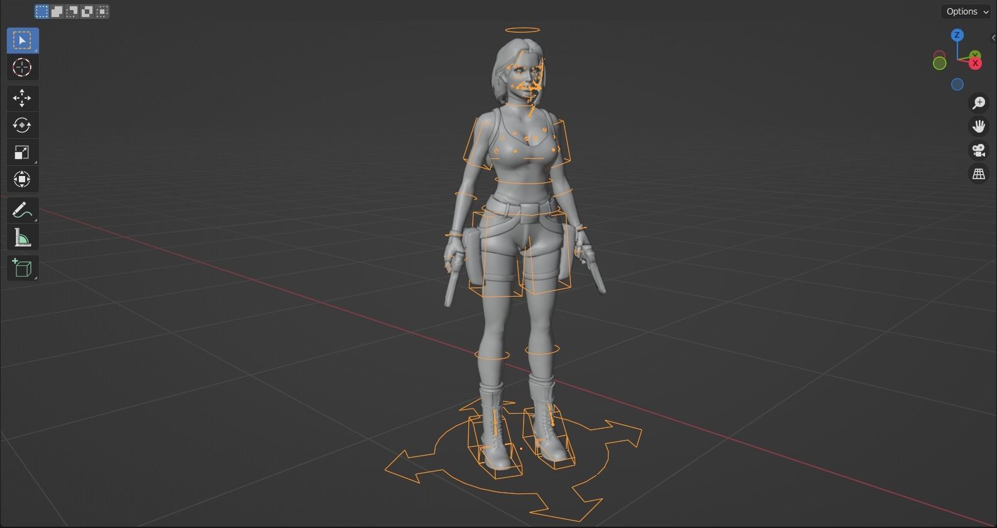Click the blue Z axis on gizmo
Screen dimensions: 997x528
click(957, 35)
